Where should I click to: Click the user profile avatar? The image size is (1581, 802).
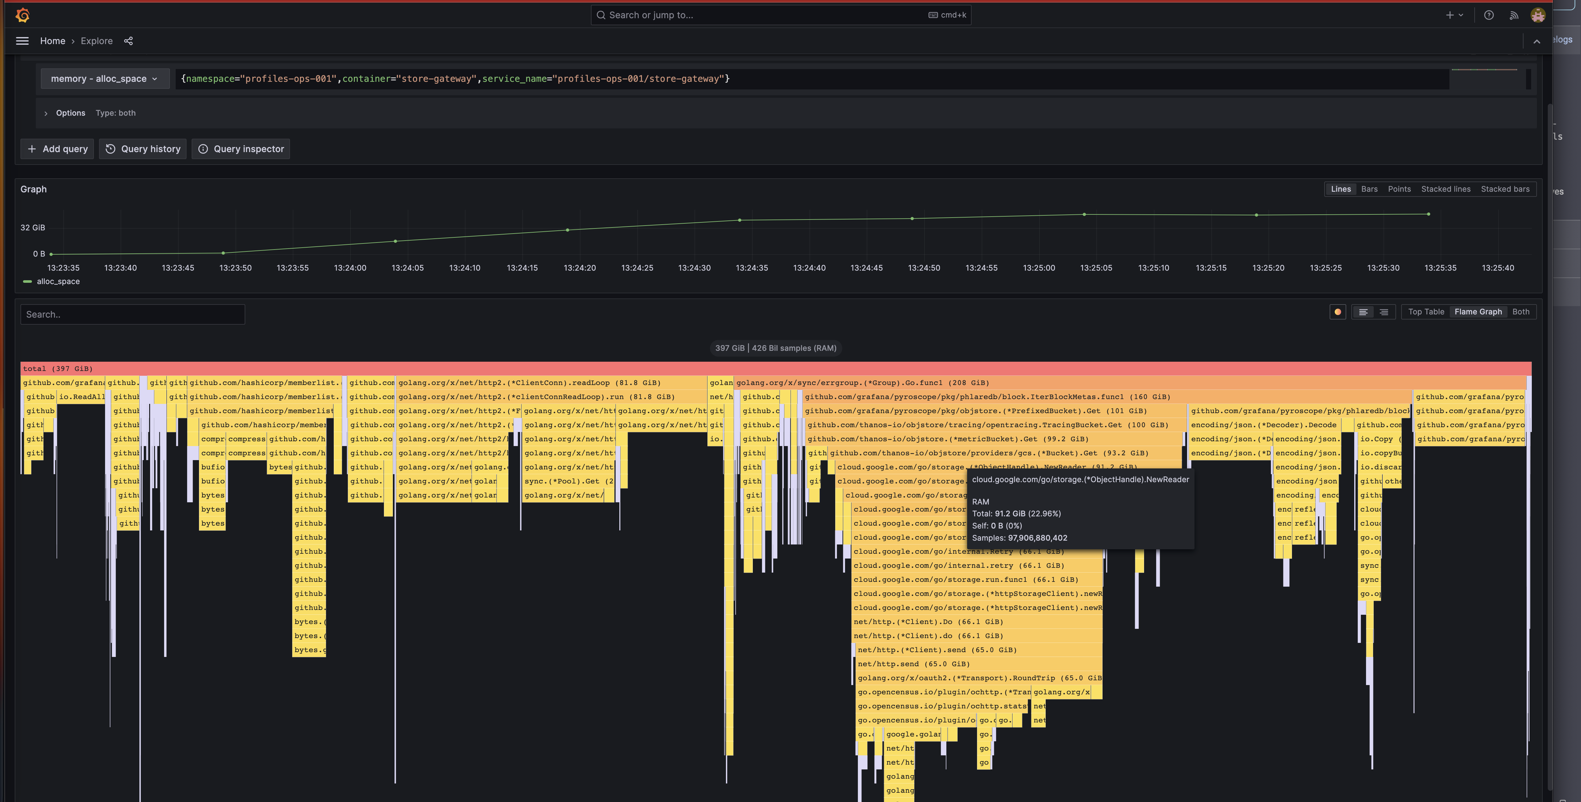(1538, 15)
